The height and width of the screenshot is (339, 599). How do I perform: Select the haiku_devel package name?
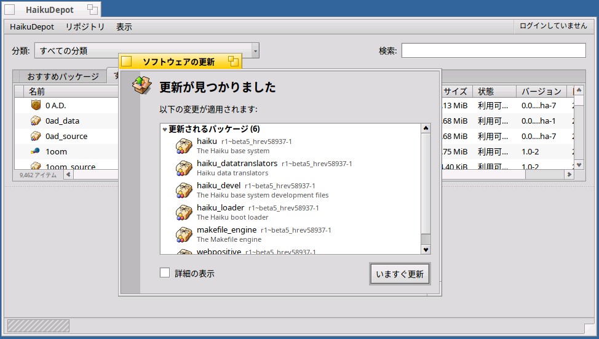(218, 185)
